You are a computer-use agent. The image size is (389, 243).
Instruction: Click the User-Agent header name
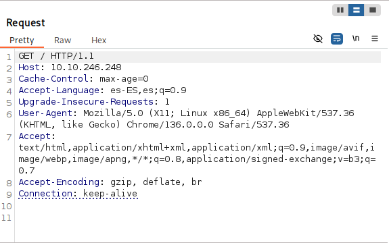(x=45, y=113)
